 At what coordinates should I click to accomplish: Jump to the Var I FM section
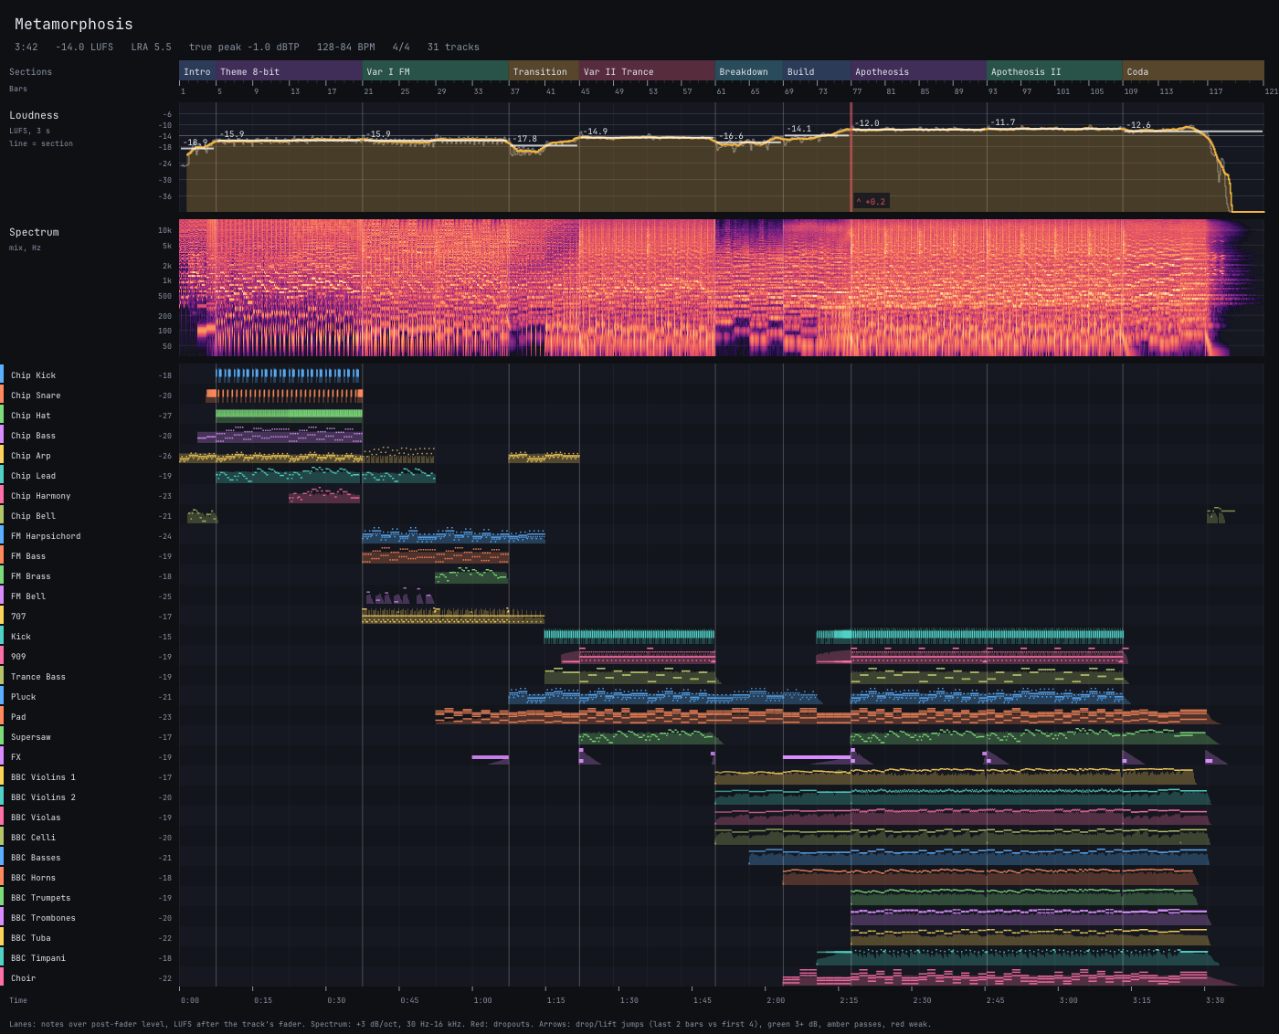click(435, 71)
